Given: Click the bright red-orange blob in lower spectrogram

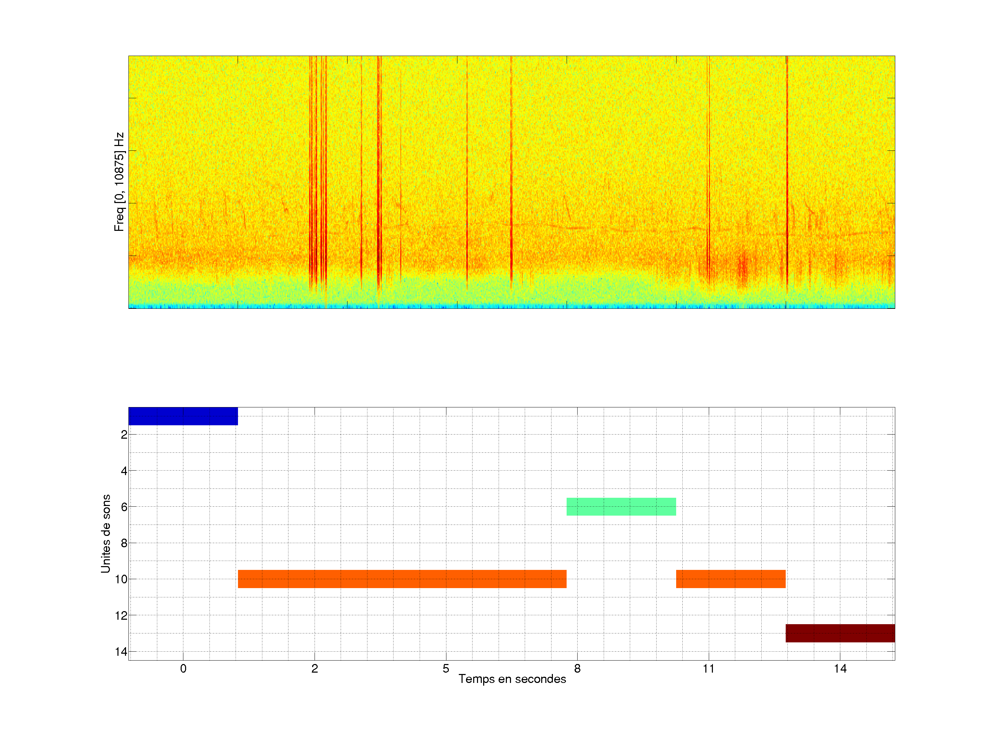Looking at the screenshot, I should 743,268.
